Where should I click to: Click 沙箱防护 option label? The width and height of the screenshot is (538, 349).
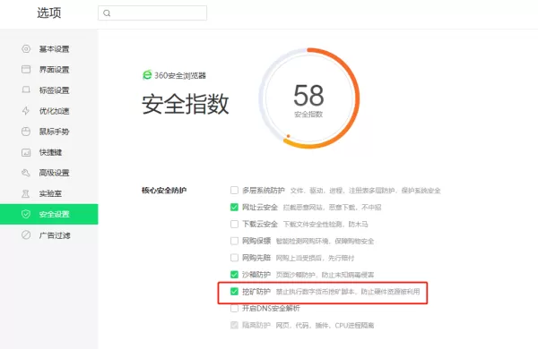pyautogui.click(x=256, y=275)
